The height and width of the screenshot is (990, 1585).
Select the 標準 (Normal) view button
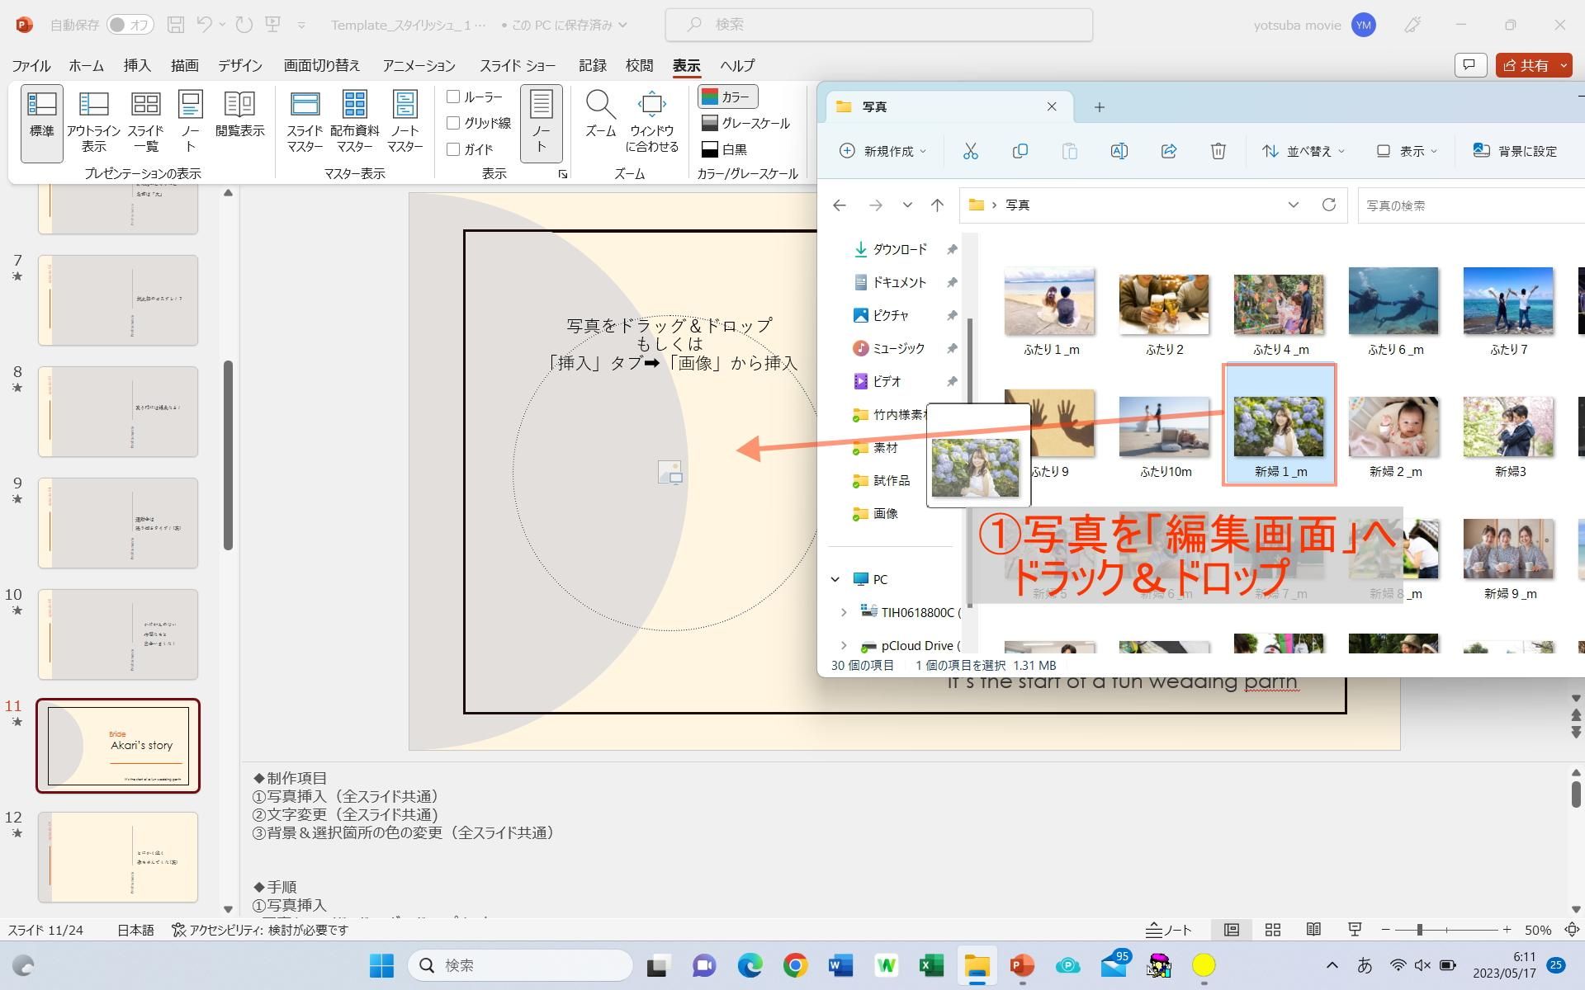point(42,123)
